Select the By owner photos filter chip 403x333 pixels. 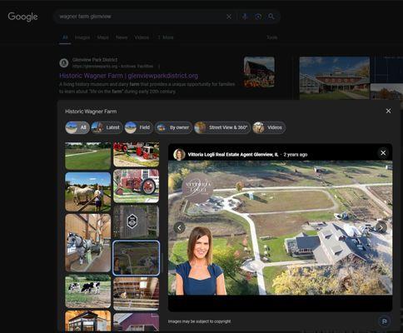(x=173, y=127)
